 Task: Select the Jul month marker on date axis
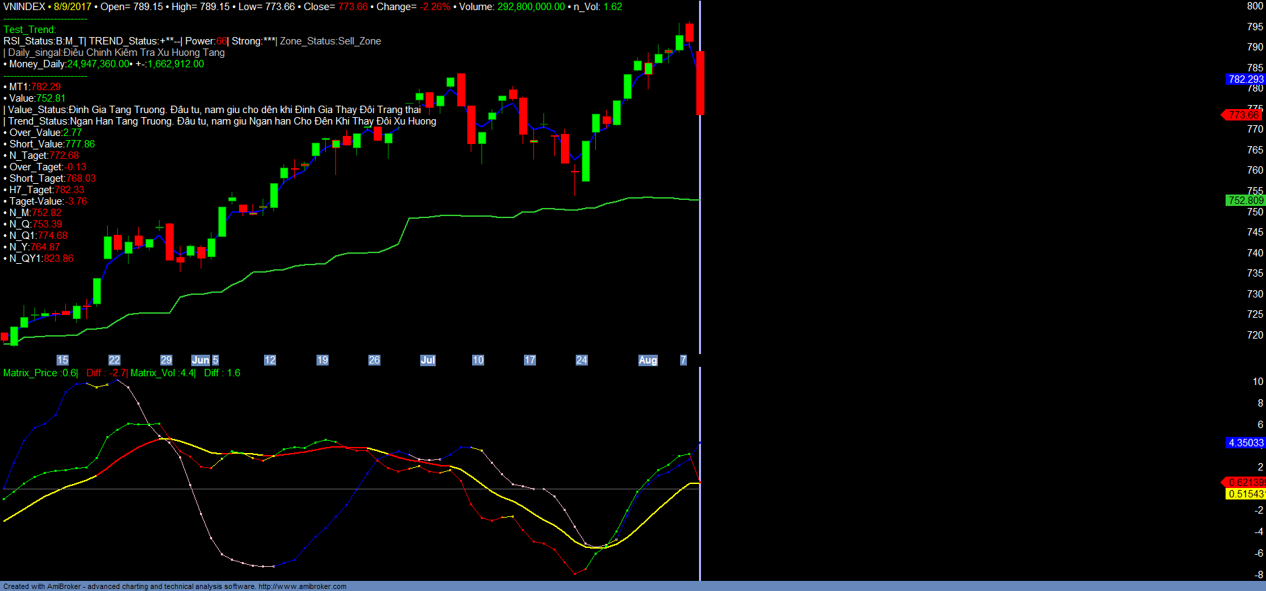[x=428, y=360]
